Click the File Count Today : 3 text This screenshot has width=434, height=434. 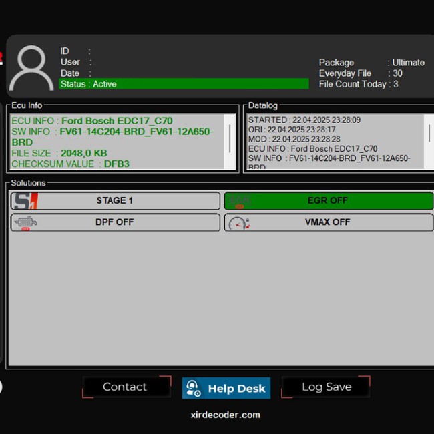[x=359, y=84]
